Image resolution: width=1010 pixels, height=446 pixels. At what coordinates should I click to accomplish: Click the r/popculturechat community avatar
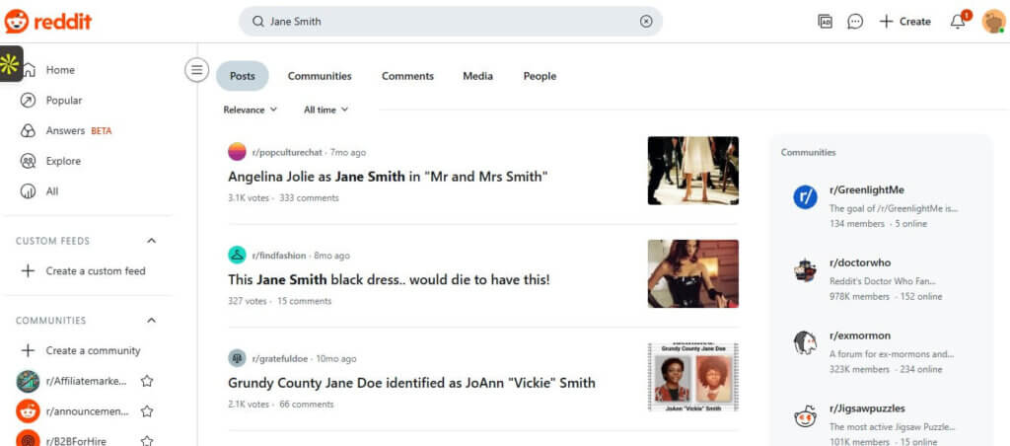(x=237, y=152)
